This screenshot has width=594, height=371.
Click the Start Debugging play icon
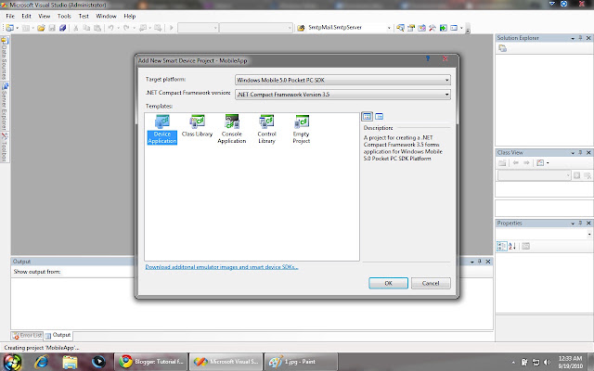tap(171, 28)
